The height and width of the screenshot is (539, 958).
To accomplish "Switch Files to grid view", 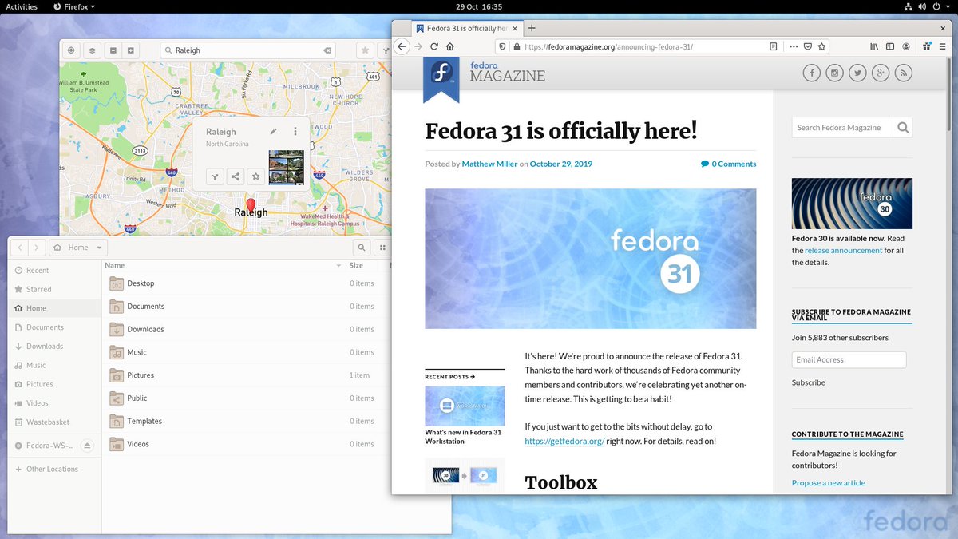I will pos(382,248).
